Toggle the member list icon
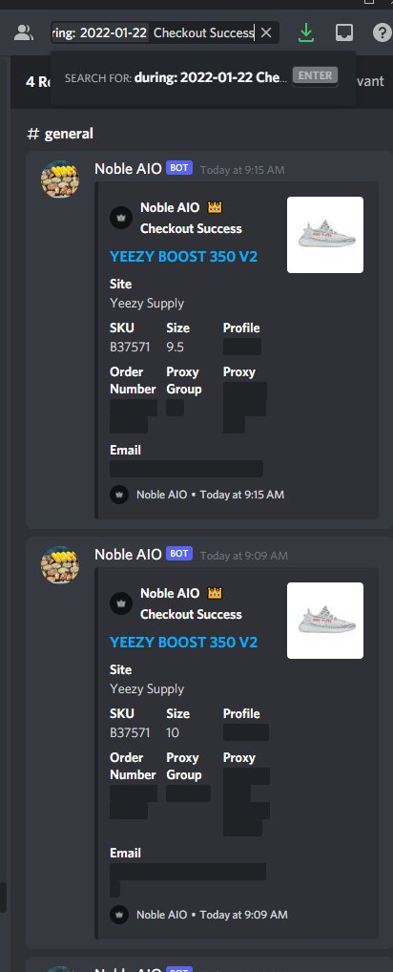Screen dimensions: 393x972 pyautogui.click(x=24, y=32)
